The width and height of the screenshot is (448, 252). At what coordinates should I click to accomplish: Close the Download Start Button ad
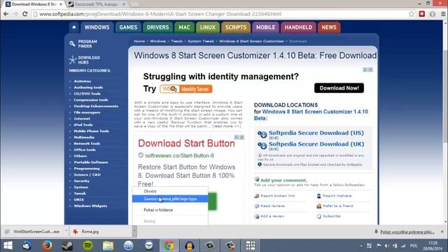point(241,137)
